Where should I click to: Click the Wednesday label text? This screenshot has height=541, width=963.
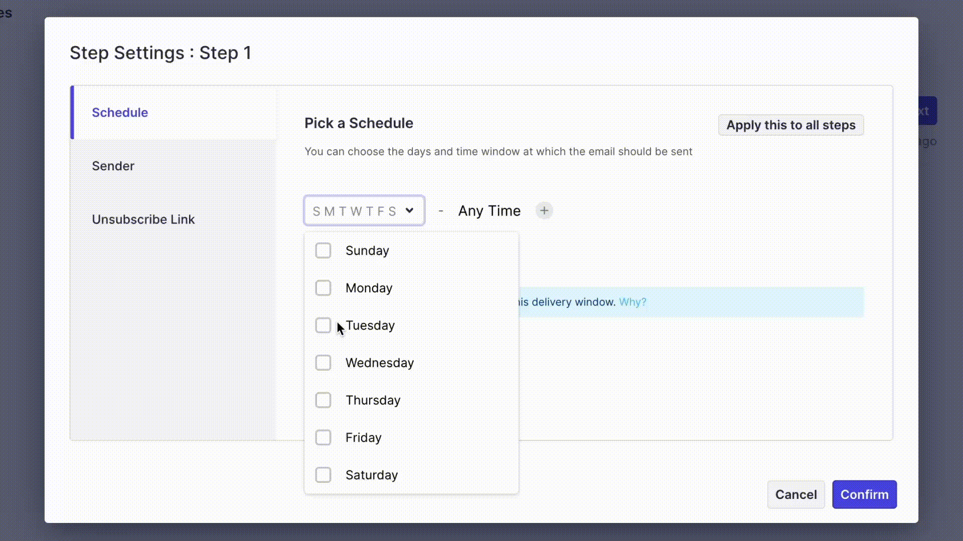point(380,363)
